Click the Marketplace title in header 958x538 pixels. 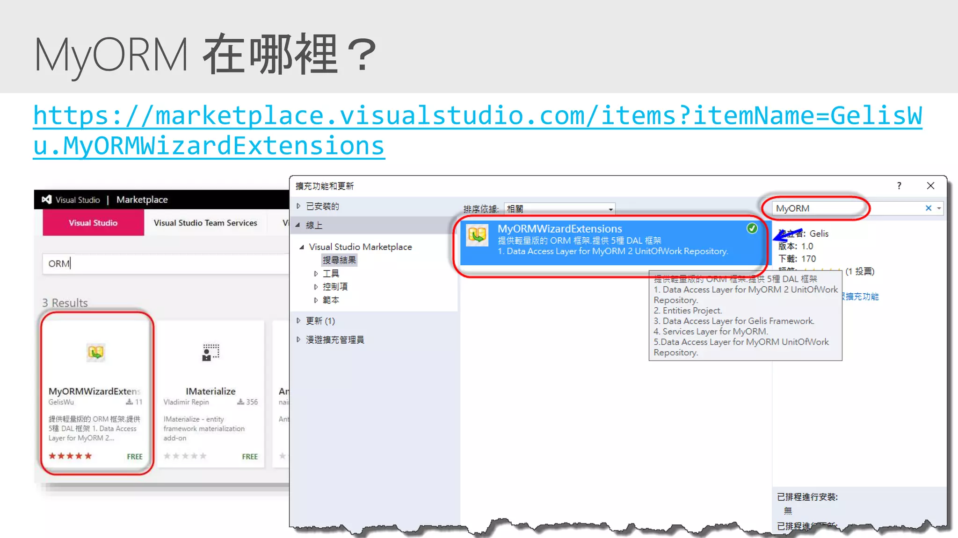(x=142, y=199)
